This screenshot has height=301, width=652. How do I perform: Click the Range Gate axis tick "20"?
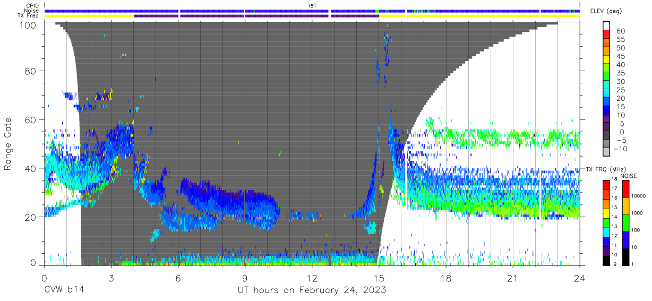click(x=30, y=217)
